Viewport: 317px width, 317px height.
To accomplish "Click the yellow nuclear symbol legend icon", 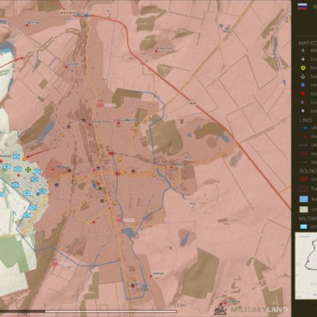I will pyautogui.click(x=304, y=68).
